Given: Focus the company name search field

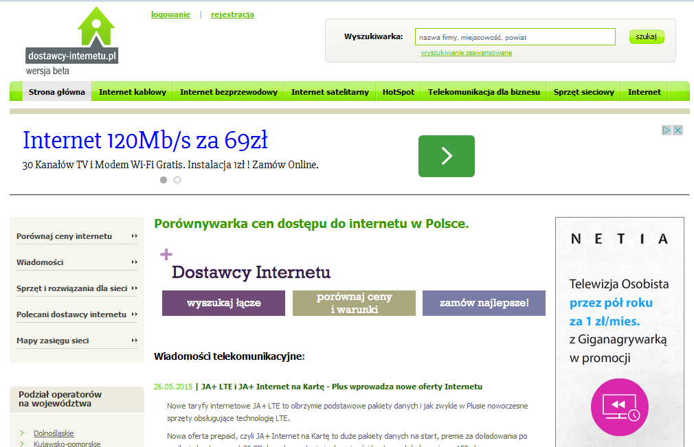Looking at the screenshot, I should point(515,37).
